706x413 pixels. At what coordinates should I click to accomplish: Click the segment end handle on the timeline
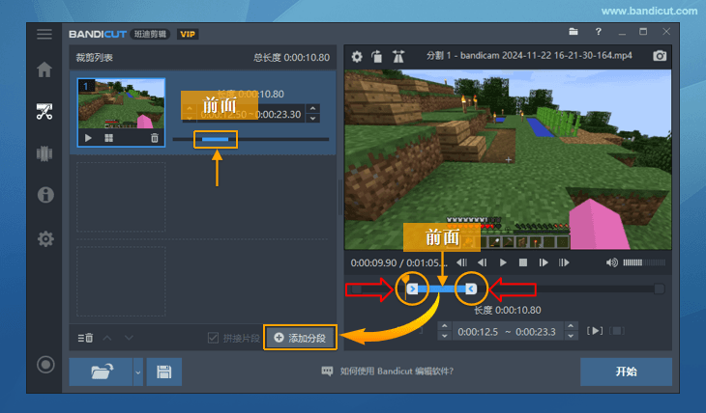[x=471, y=289]
